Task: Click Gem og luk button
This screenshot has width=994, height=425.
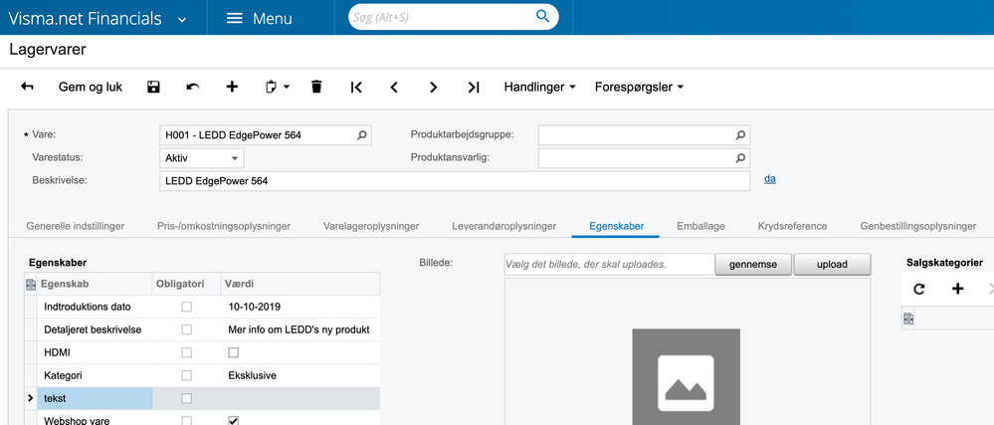Action: point(91,87)
